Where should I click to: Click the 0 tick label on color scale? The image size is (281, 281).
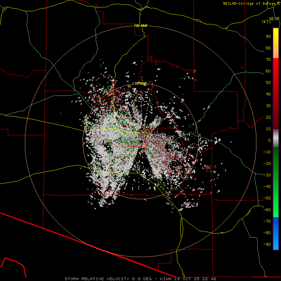[x=269, y=140]
